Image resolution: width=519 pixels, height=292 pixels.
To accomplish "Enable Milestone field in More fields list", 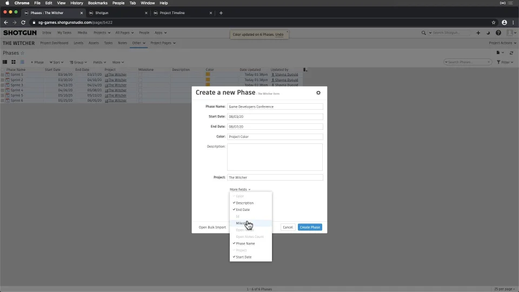I will [x=250, y=223].
